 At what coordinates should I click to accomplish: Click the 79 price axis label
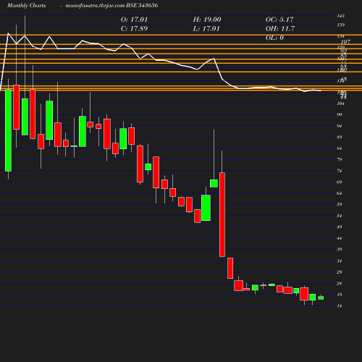point(340,159)
